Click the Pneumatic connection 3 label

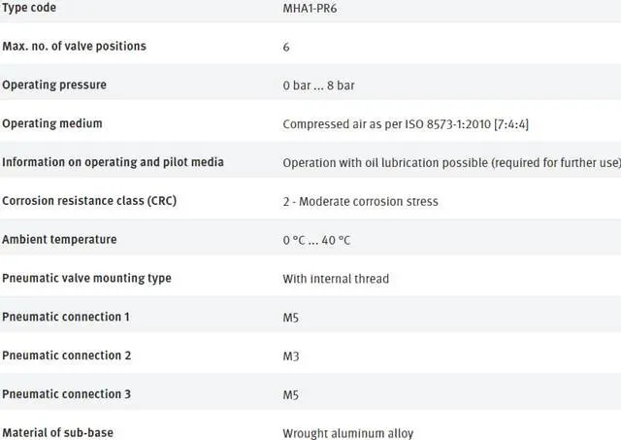pyautogui.click(x=66, y=394)
